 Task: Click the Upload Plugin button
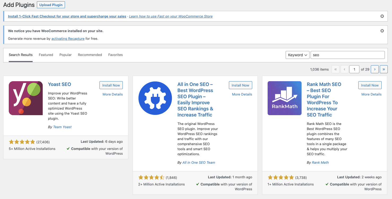point(51,5)
